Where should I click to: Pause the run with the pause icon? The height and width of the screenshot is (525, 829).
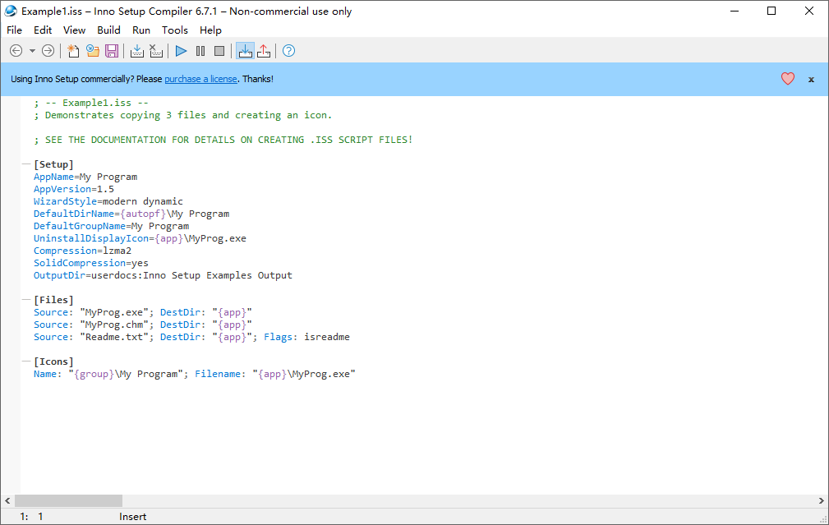click(x=200, y=51)
